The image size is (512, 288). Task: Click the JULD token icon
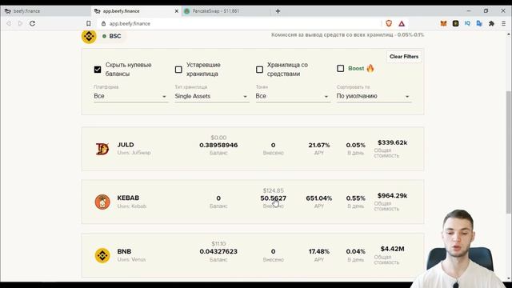point(102,149)
